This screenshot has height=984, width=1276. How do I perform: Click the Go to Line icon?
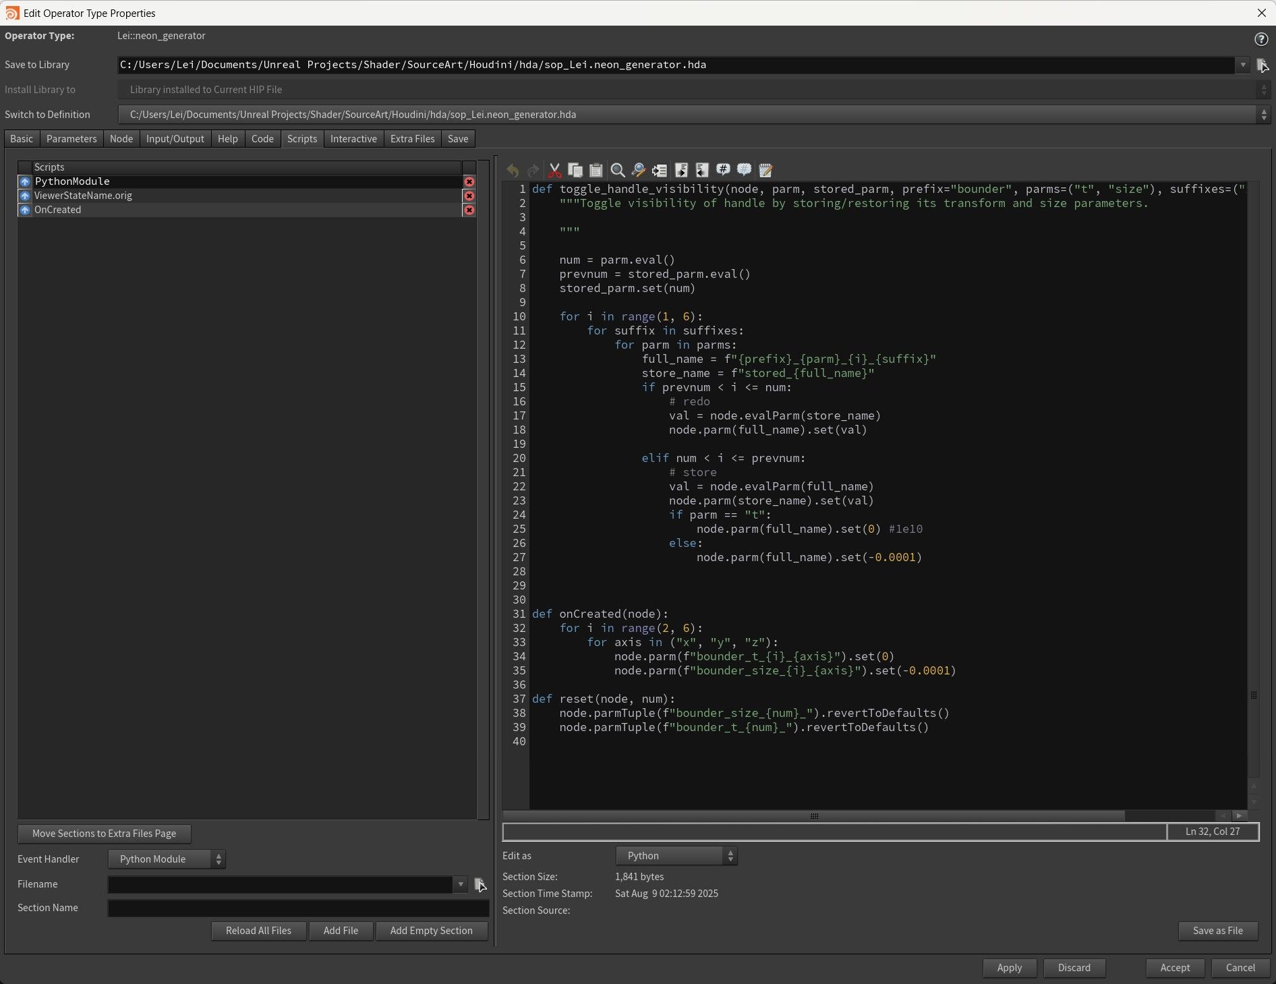pyautogui.click(x=660, y=170)
